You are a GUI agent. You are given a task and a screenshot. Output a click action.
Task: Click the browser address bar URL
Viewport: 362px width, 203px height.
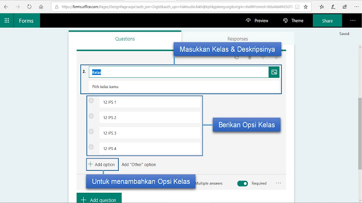177,7
